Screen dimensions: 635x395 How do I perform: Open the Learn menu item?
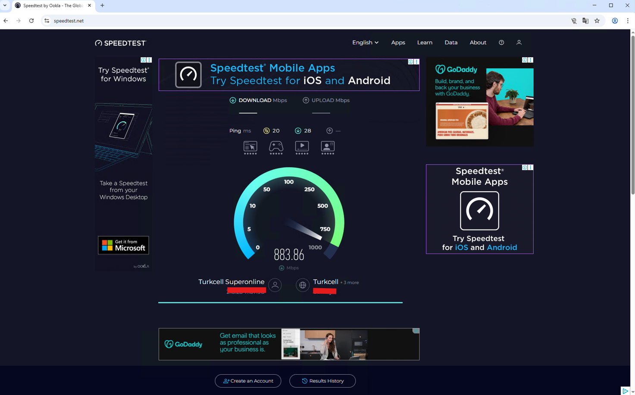[425, 43]
